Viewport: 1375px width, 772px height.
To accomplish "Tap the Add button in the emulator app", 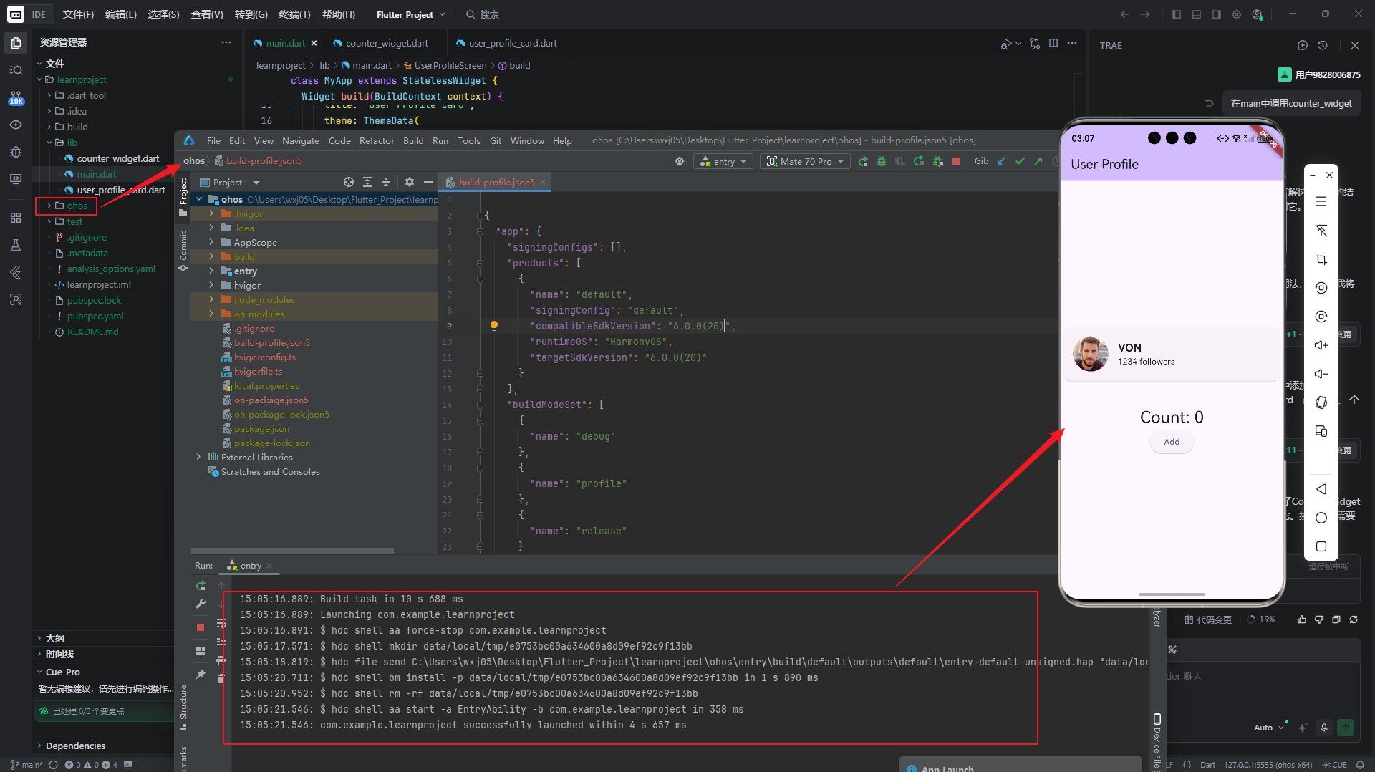I will point(1172,442).
